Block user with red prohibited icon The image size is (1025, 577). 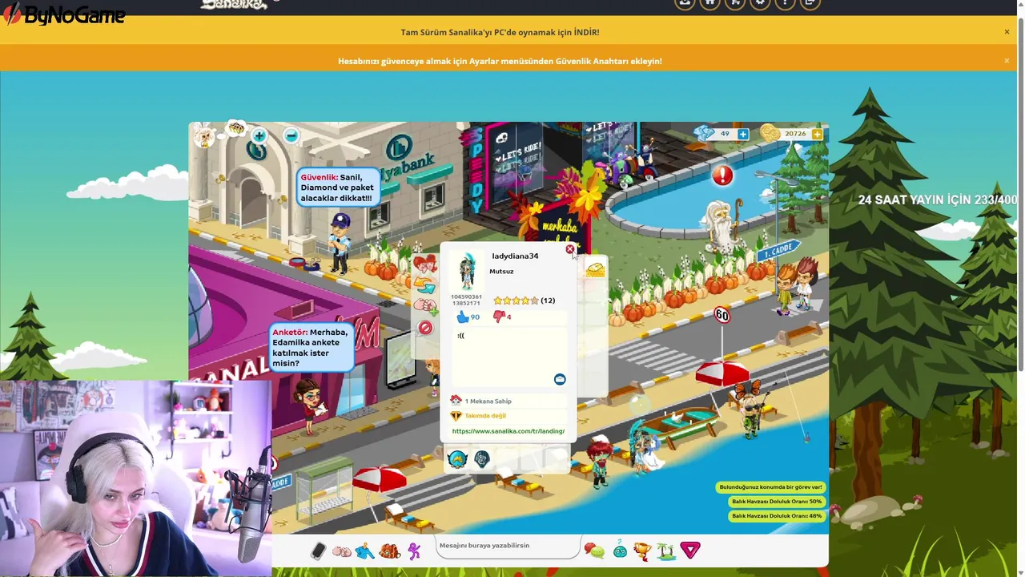pyautogui.click(x=425, y=328)
